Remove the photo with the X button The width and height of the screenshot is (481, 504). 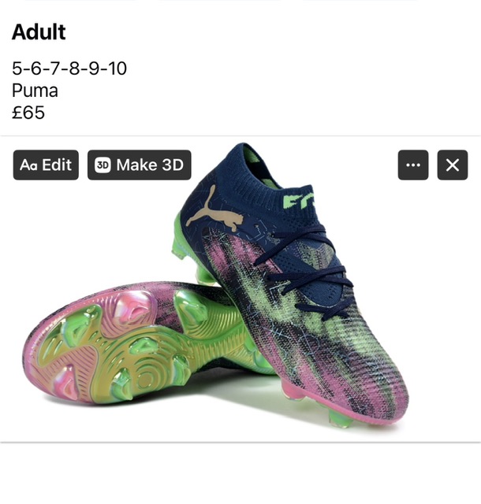point(453,165)
